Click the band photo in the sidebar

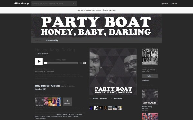150,56
